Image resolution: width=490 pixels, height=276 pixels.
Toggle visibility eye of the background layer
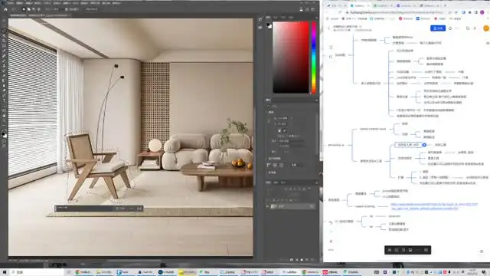267,206
